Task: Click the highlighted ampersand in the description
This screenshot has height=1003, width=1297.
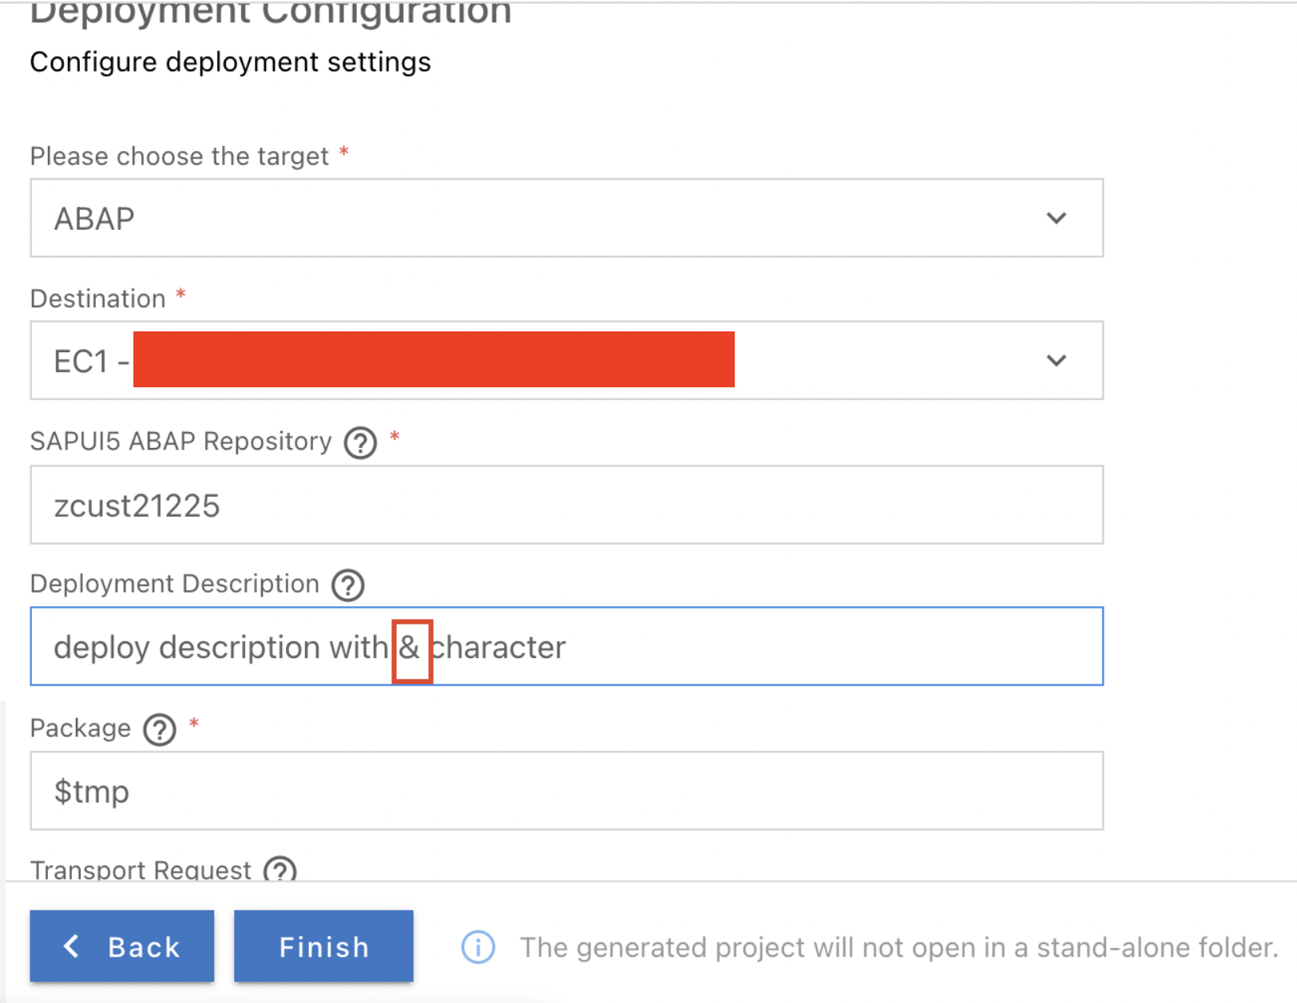Action: [x=411, y=647]
